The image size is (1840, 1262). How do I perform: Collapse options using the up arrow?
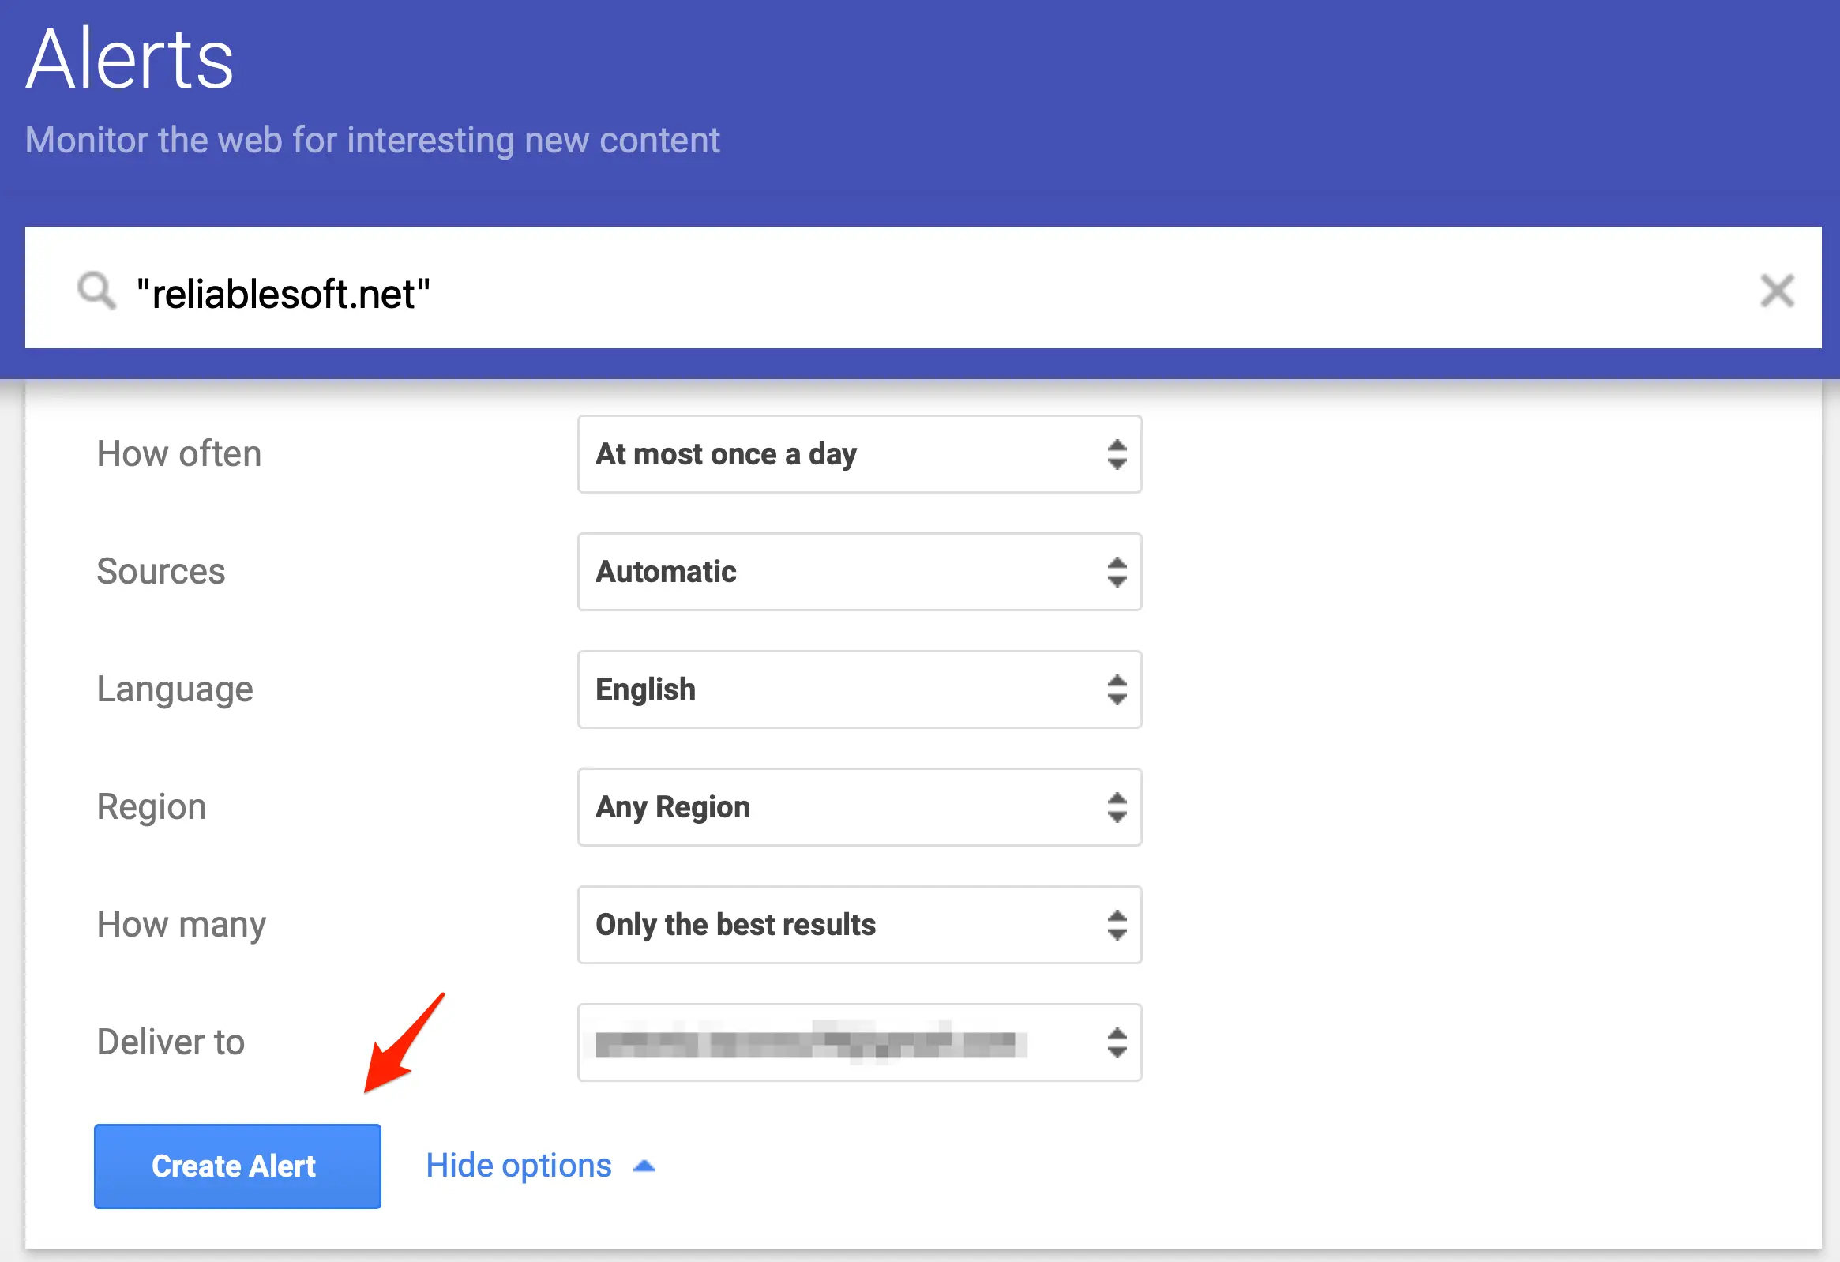click(x=644, y=1166)
